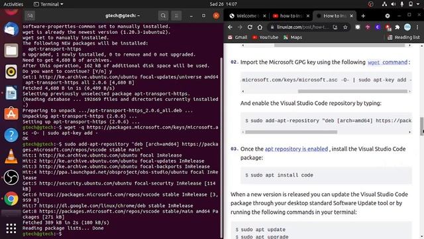
Task: Click the terminal prompt on the last line
Action: coord(42,234)
